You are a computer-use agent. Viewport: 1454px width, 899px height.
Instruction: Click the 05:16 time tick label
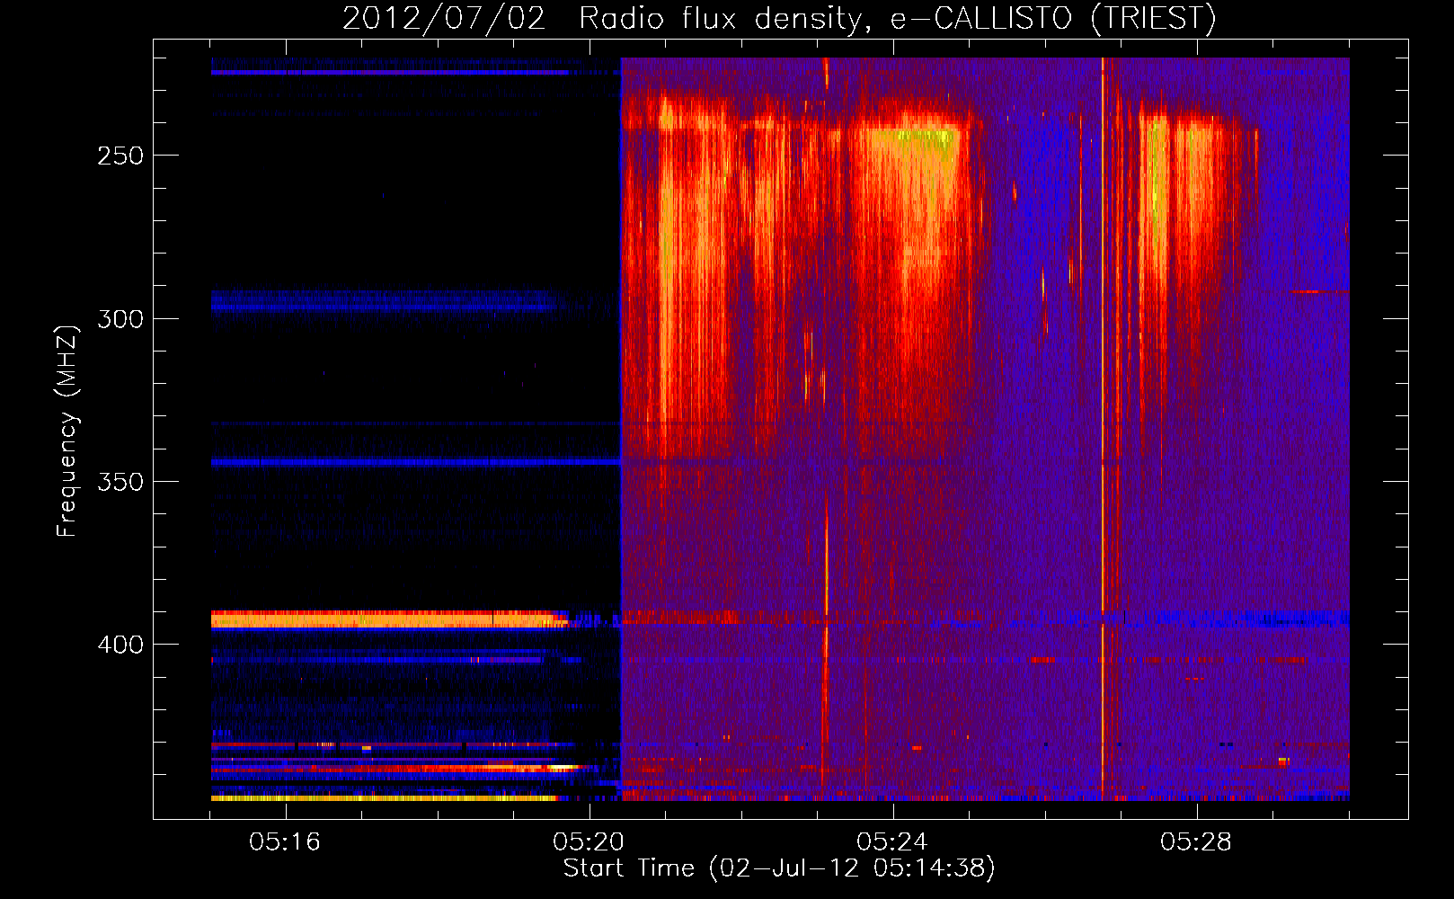pos(285,842)
